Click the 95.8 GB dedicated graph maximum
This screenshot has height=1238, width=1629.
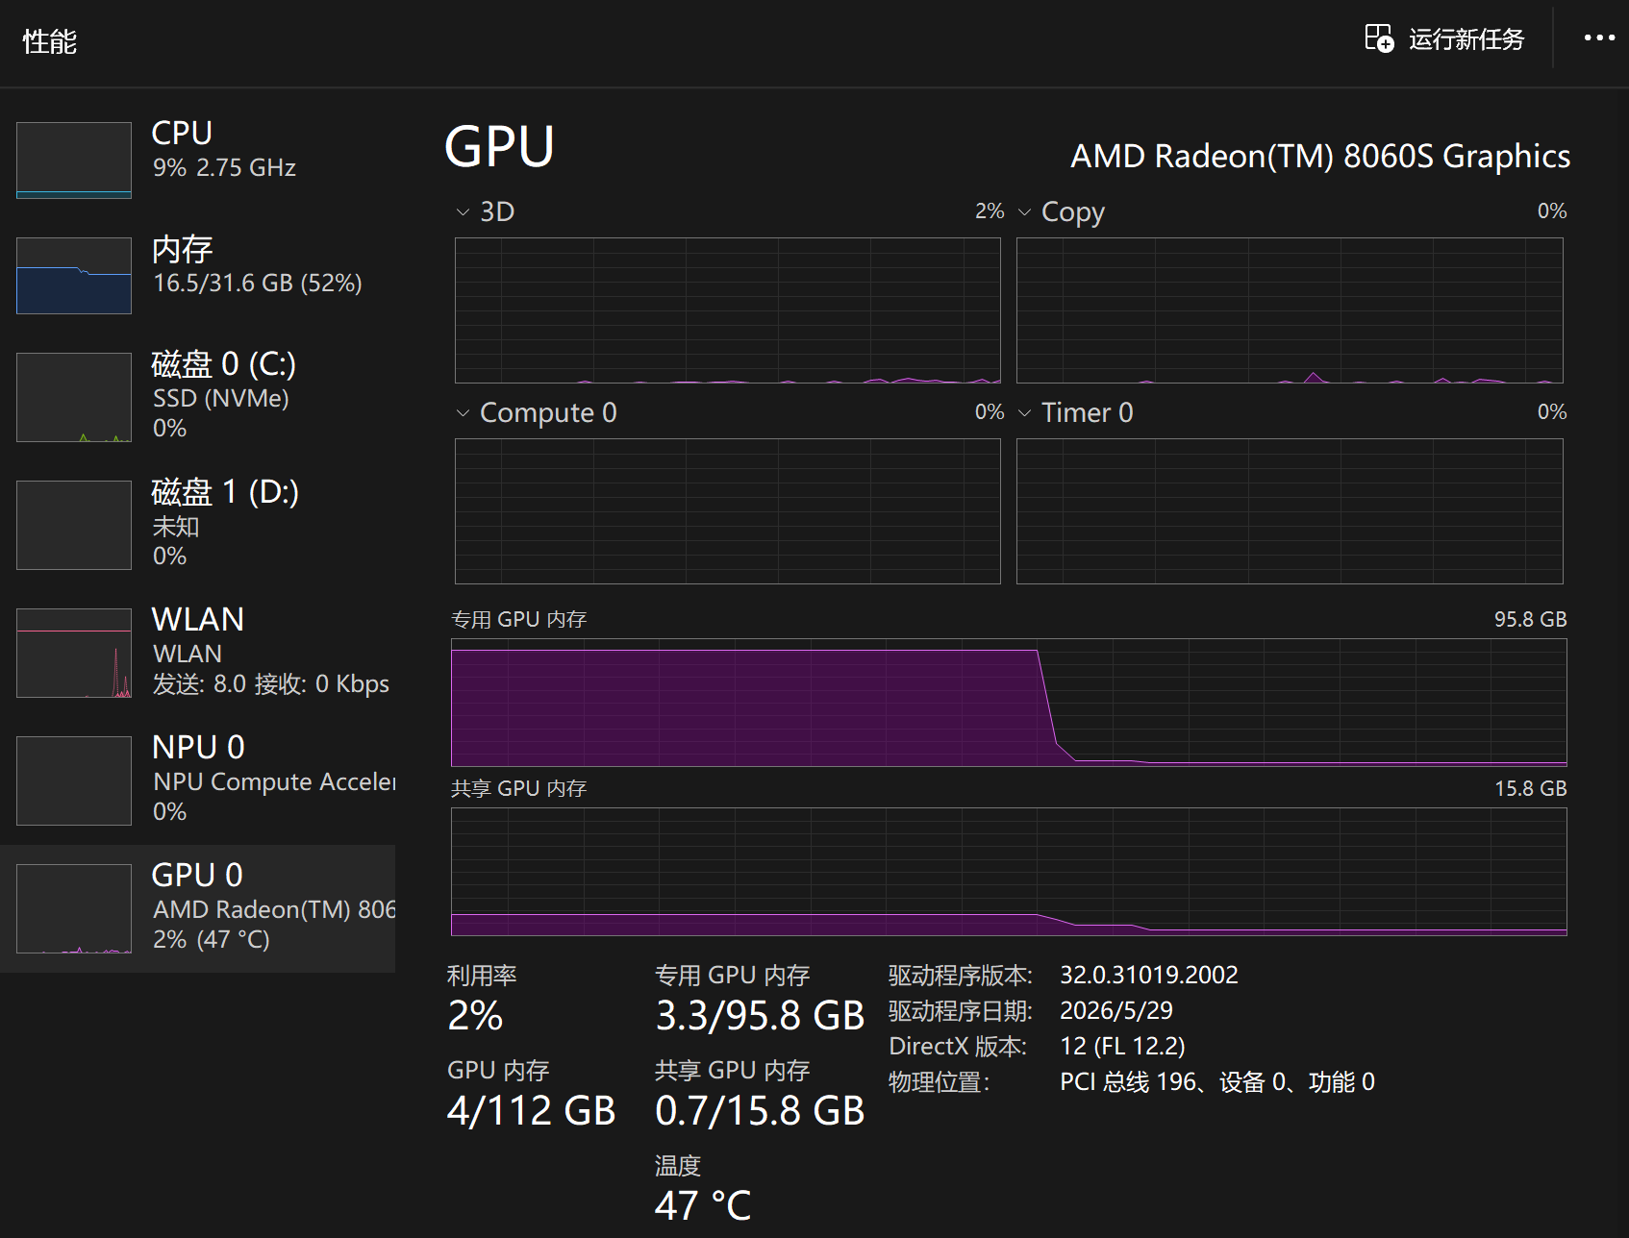coord(1531,619)
